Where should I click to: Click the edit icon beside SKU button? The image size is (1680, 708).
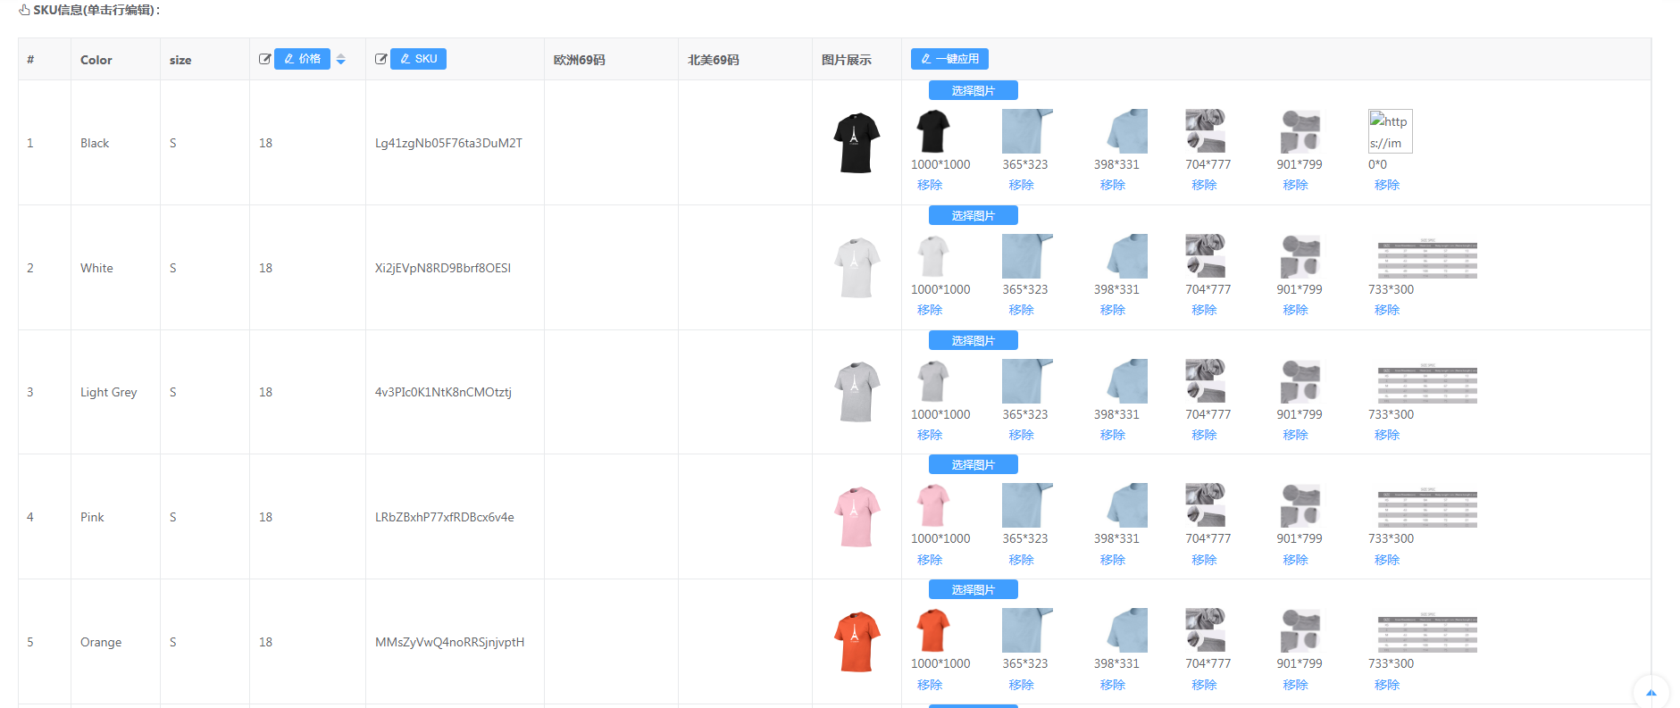380,59
